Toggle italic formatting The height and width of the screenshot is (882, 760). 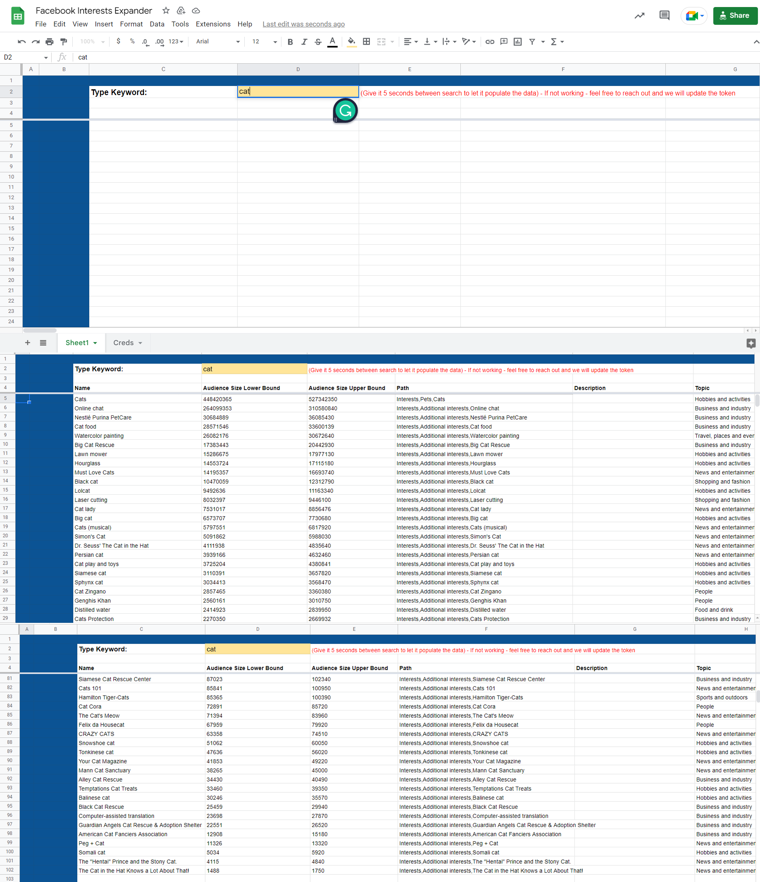[304, 42]
